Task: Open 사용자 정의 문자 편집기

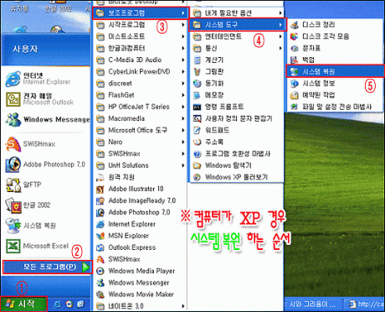Action: [x=237, y=118]
